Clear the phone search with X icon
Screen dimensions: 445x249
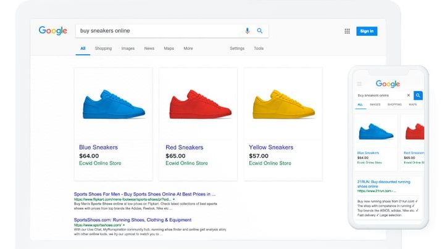409,95
